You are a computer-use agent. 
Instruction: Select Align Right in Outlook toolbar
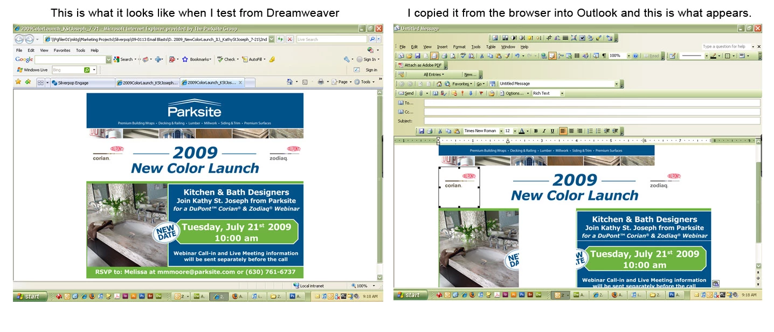(579, 131)
